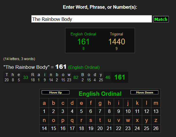Click the word sum 46 after 'Body'

pyautogui.click(x=108, y=77)
